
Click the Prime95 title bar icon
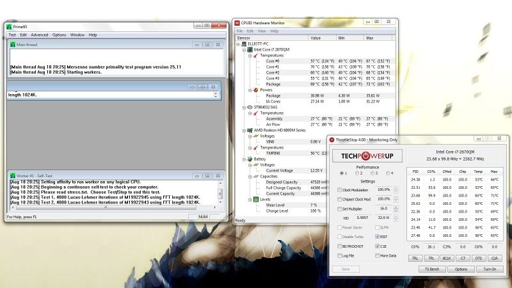pyautogui.click(x=9, y=27)
